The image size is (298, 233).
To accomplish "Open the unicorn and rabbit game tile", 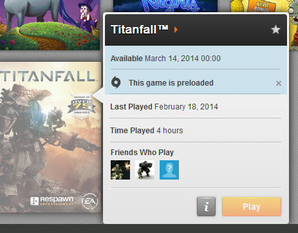I will (x=50, y=25).
